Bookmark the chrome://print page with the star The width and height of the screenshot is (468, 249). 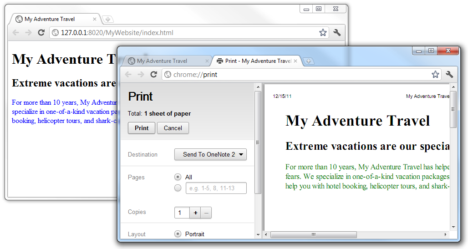pos(435,74)
